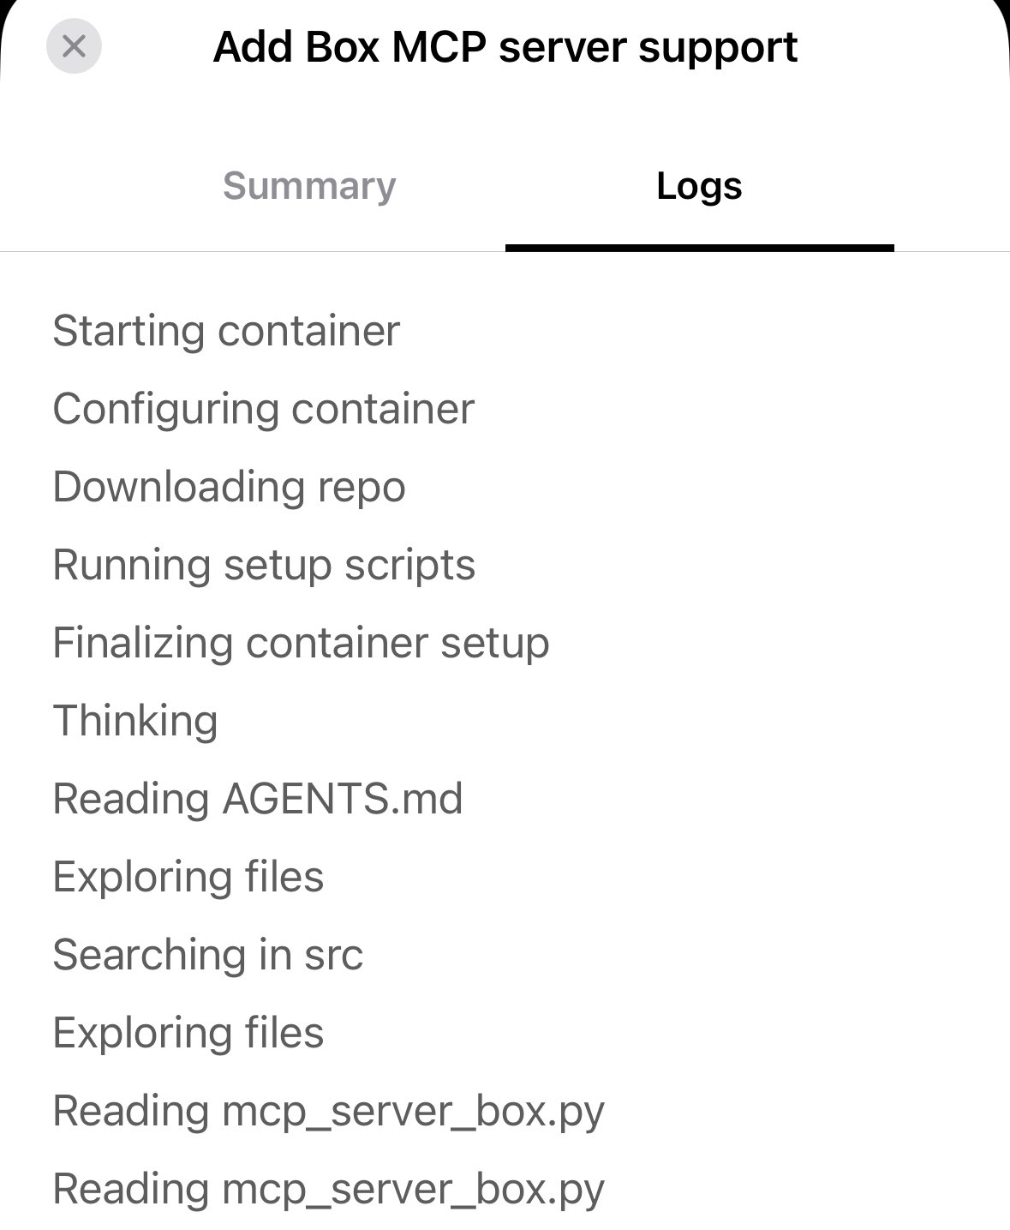Select the second "Exploring files" entry
The image size is (1010, 1230).
click(x=188, y=1033)
